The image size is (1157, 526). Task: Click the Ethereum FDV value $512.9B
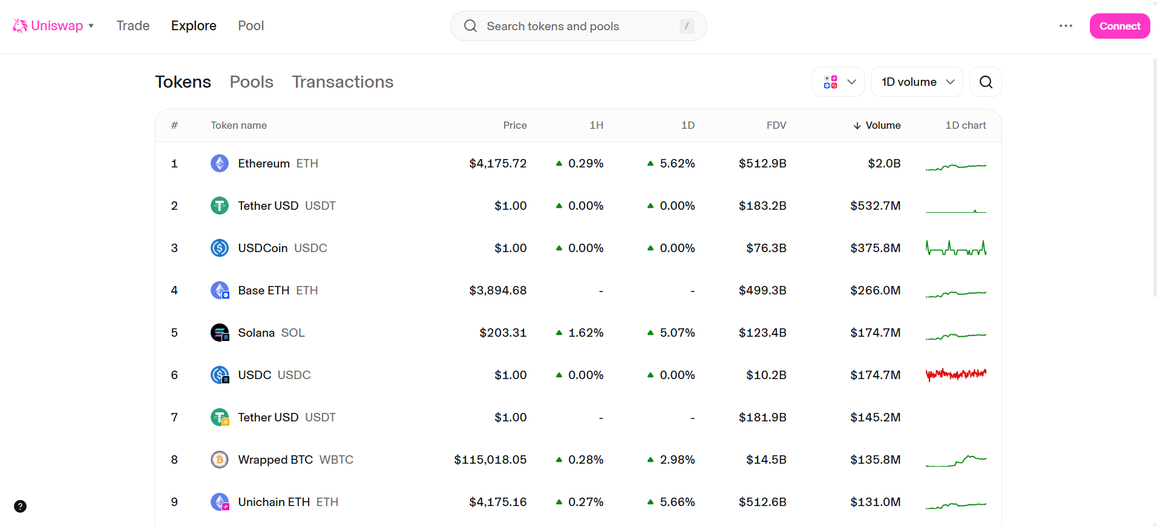[762, 163]
